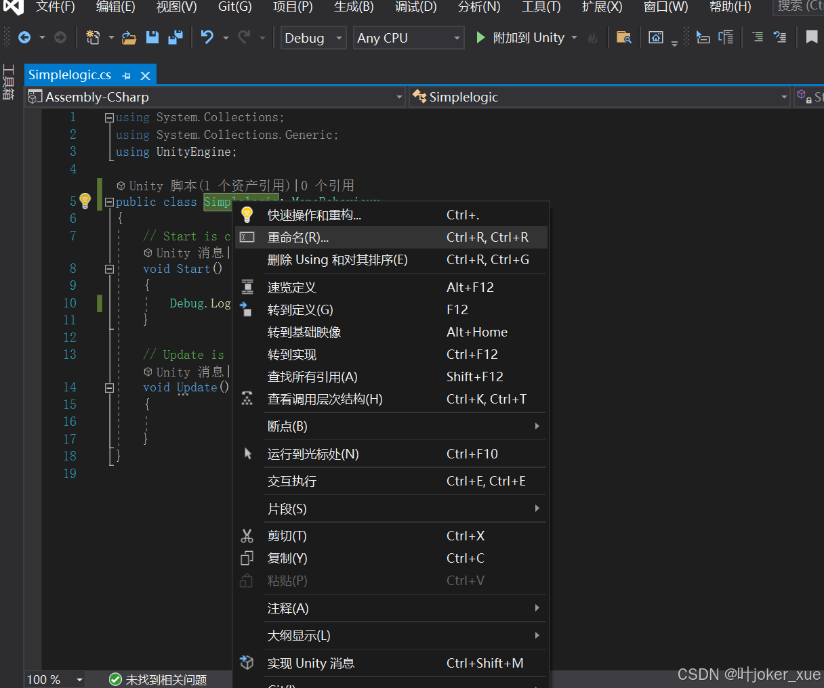Open the 100% zoom level selector
Screen dimensions: 824x688
(x=54, y=679)
